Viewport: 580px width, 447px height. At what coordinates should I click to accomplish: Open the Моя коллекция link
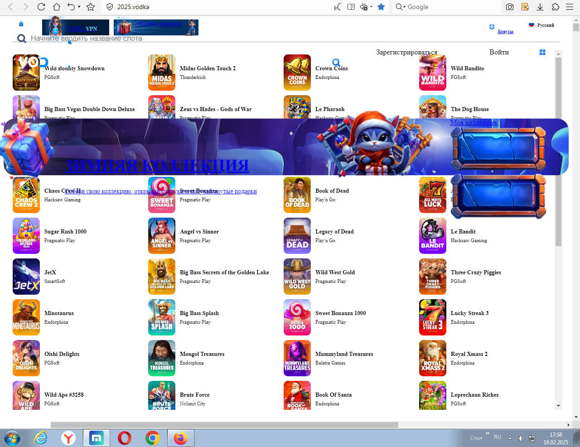point(474,123)
